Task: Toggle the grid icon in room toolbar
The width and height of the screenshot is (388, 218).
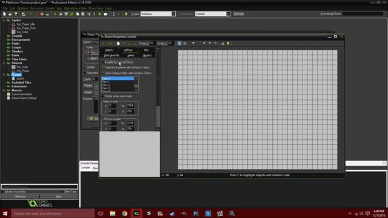Action: pos(179,43)
